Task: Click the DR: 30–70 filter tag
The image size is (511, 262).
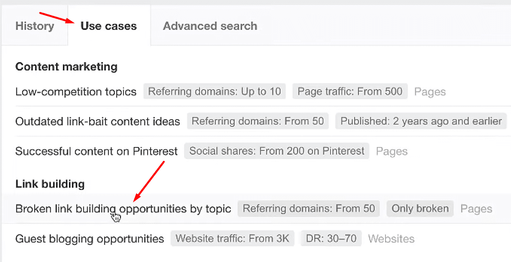Action: coord(331,239)
